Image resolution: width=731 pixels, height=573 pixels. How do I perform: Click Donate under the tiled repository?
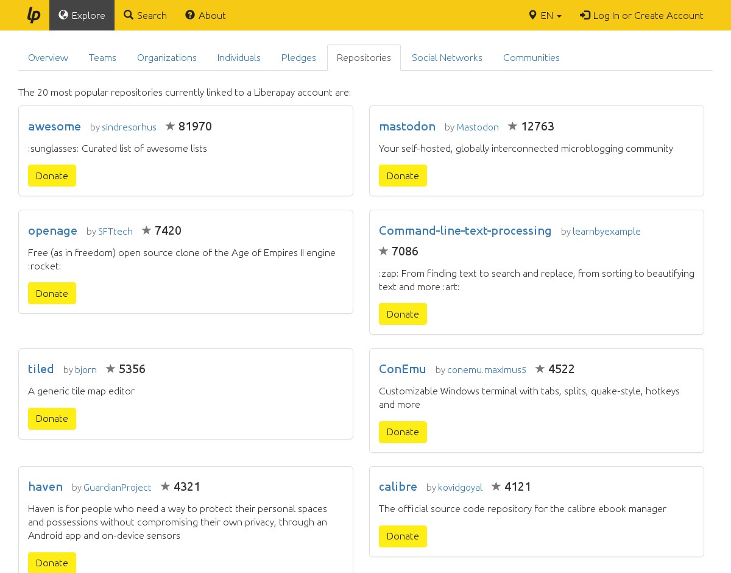[x=52, y=419]
